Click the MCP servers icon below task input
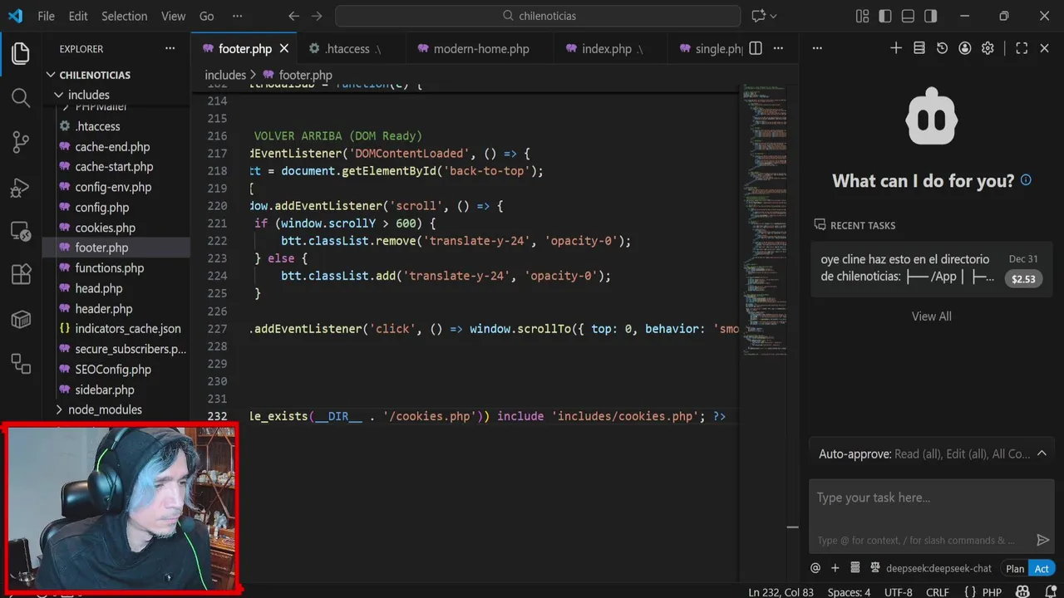Viewport: 1064px width, 598px height. click(855, 568)
